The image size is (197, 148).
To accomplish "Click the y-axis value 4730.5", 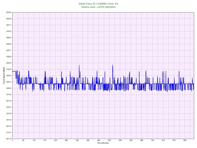I will [9, 31].
